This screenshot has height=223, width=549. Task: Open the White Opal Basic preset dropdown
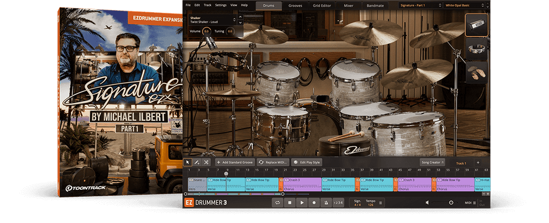click(x=465, y=5)
